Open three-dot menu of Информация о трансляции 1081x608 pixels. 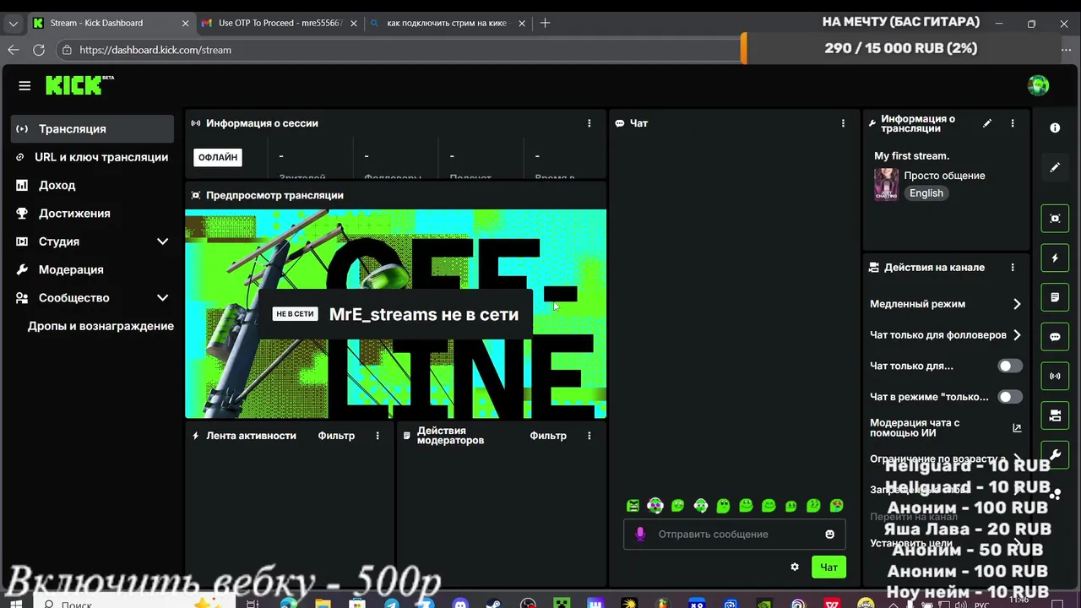[1013, 123]
